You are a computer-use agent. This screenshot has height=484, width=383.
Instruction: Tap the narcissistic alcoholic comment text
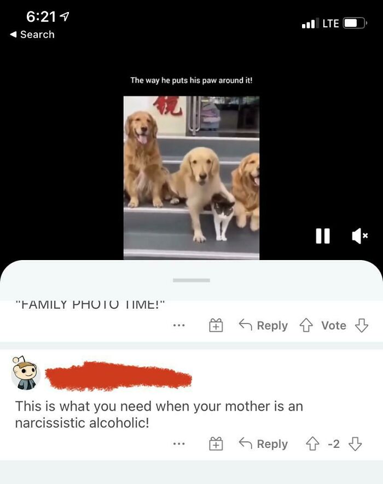(x=159, y=414)
